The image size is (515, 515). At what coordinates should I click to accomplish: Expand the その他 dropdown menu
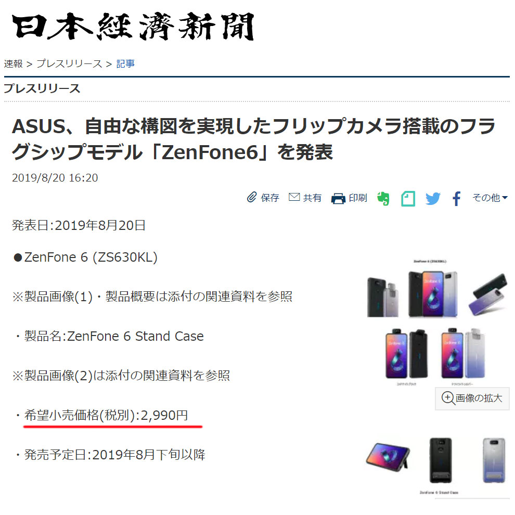490,197
